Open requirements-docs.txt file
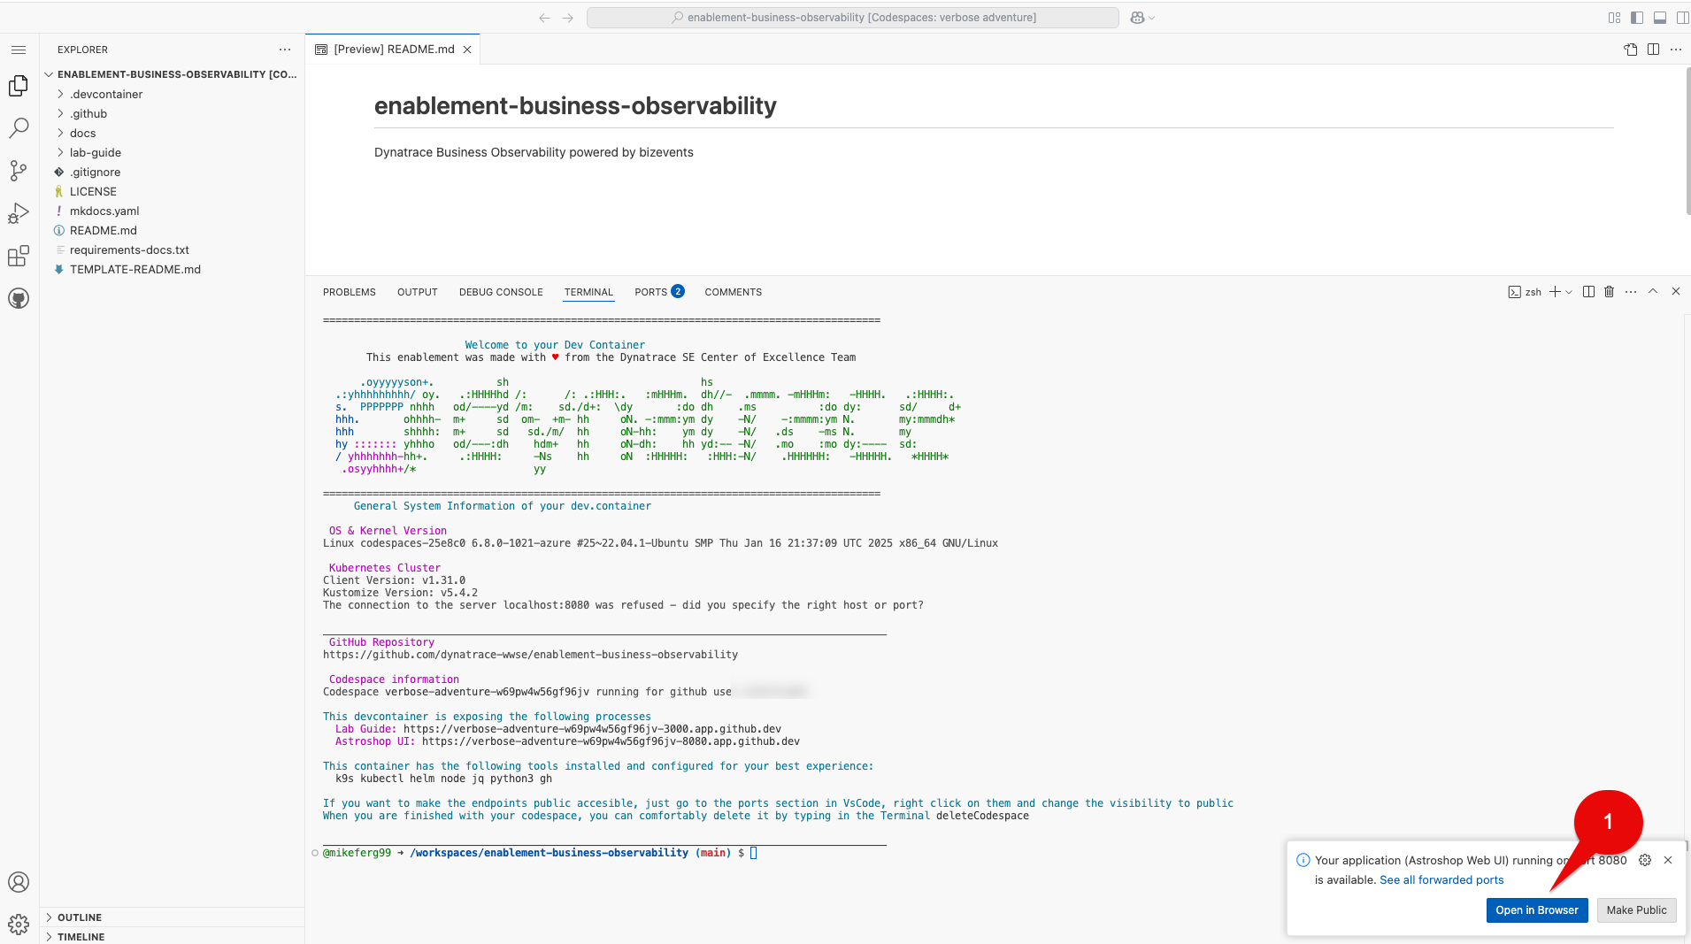This screenshot has height=944, width=1691. (x=173, y=249)
